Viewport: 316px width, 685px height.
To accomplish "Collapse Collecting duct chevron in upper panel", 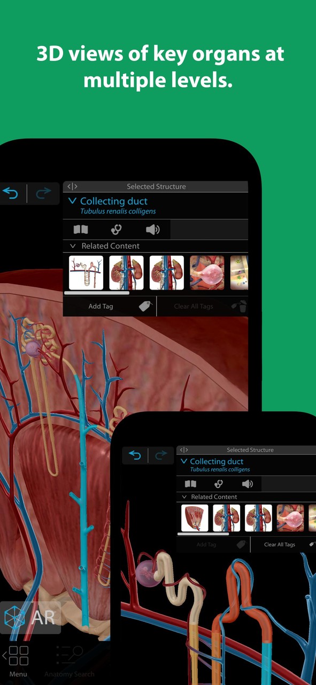I will click(73, 201).
